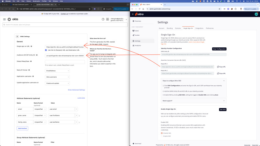
Task: Open Settings in Nitro sidebar
Action: tap(143, 41)
